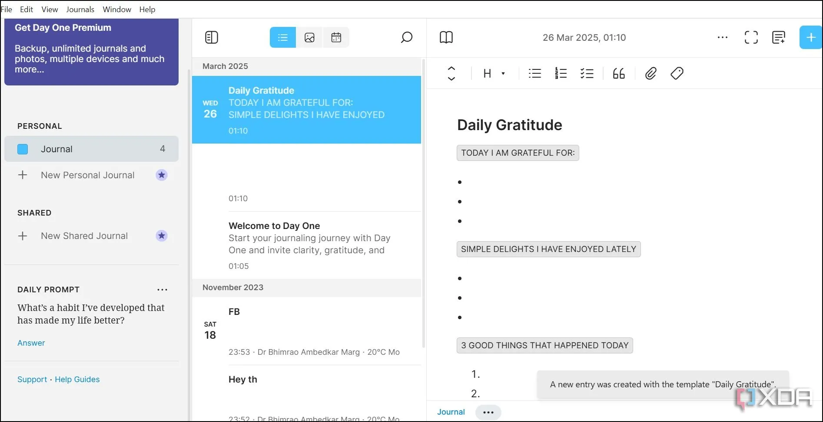Click March 2025 section header
This screenshot has width=823, height=422.
click(306, 66)
